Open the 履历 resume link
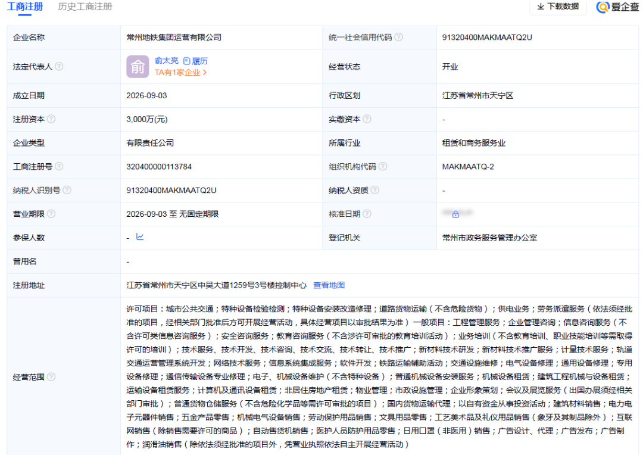 pyautogui.click(x=196, y=61)
